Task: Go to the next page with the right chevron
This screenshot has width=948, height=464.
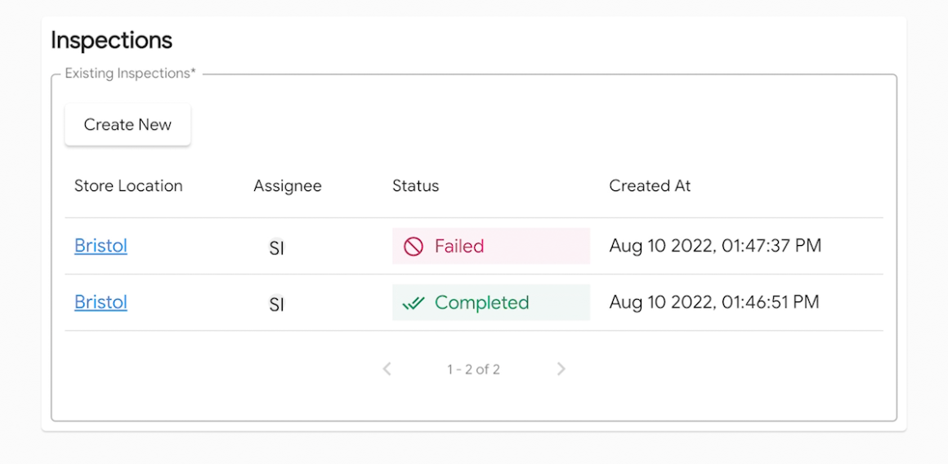Action: 561,369
